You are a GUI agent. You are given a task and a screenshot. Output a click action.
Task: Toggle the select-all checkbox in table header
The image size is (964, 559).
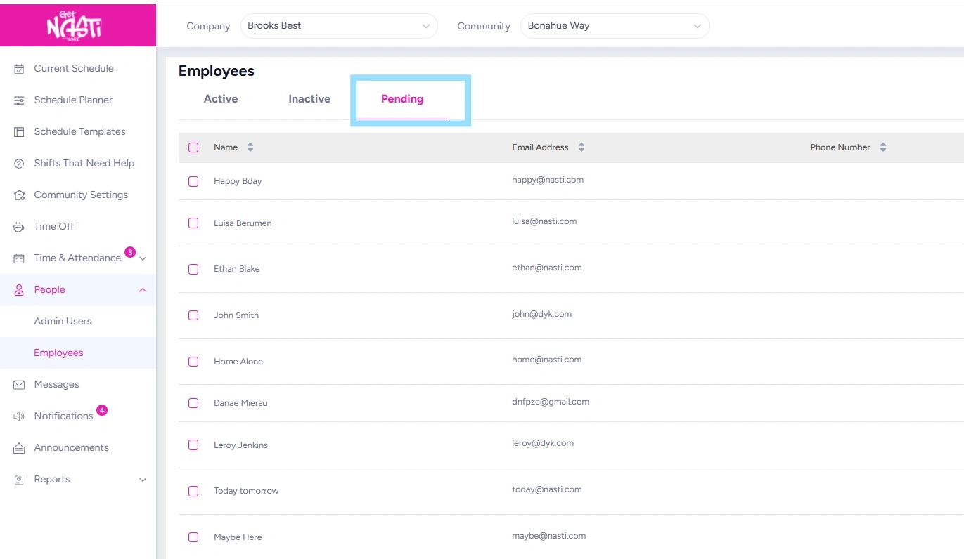pos(193,147)
